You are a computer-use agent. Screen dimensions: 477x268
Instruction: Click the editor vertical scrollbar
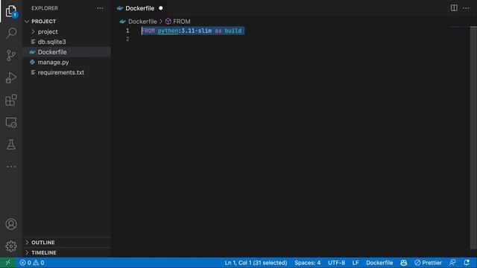[x=473, y=137]
